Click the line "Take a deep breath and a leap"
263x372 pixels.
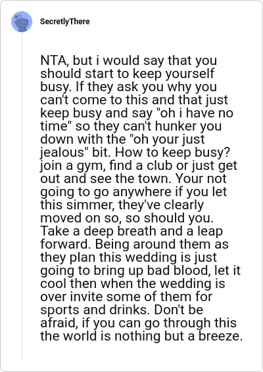(x=131, y=231)
